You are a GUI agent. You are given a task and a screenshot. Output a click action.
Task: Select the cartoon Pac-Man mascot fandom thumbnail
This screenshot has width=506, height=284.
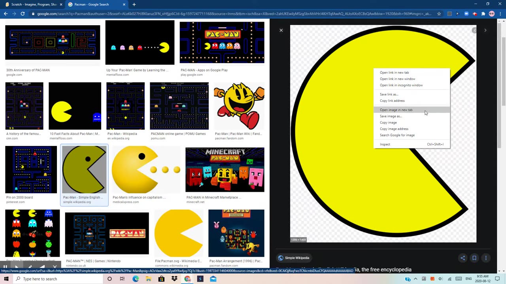239,106
